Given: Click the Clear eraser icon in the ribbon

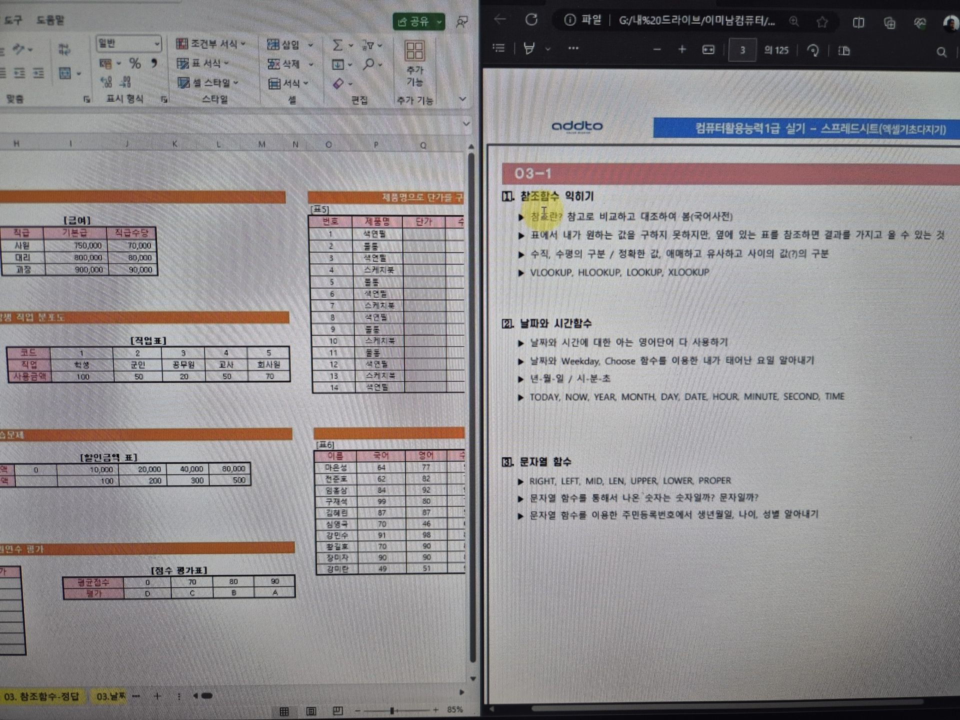Looking at the screenshot, I should (338, 83).
